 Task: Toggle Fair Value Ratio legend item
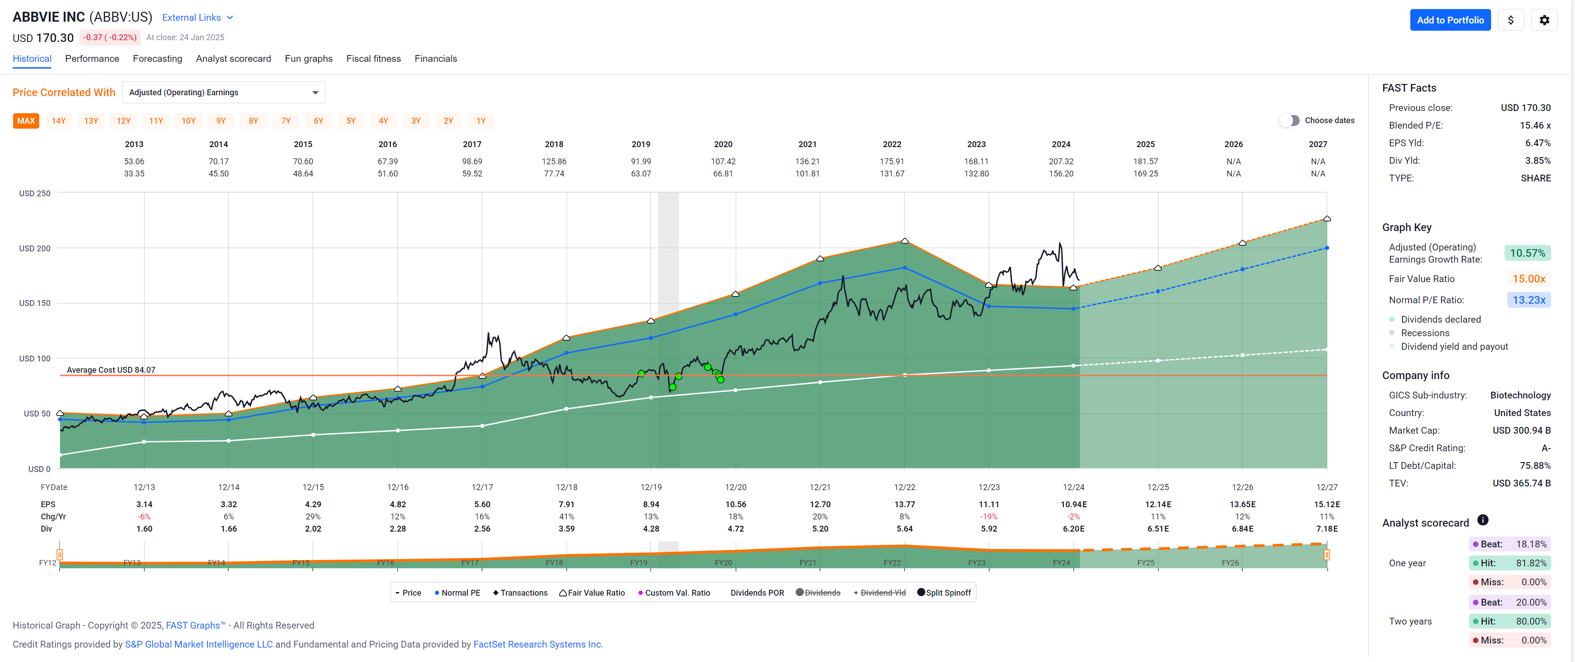pyautogui.click(x=592, y=593)
